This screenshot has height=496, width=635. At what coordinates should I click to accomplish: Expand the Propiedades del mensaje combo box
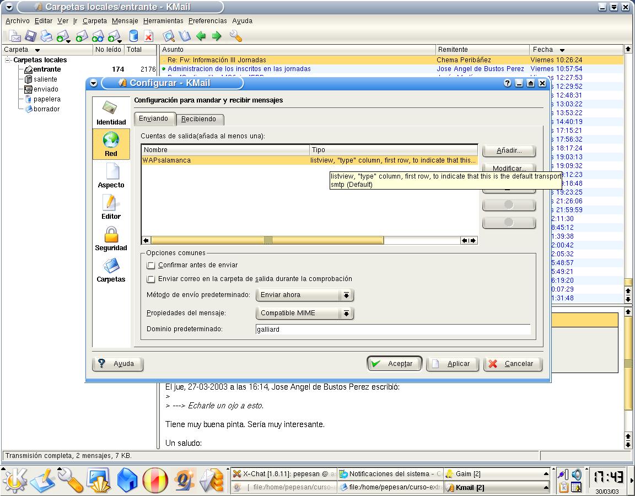pyautogui.click(x=304, y=313)
